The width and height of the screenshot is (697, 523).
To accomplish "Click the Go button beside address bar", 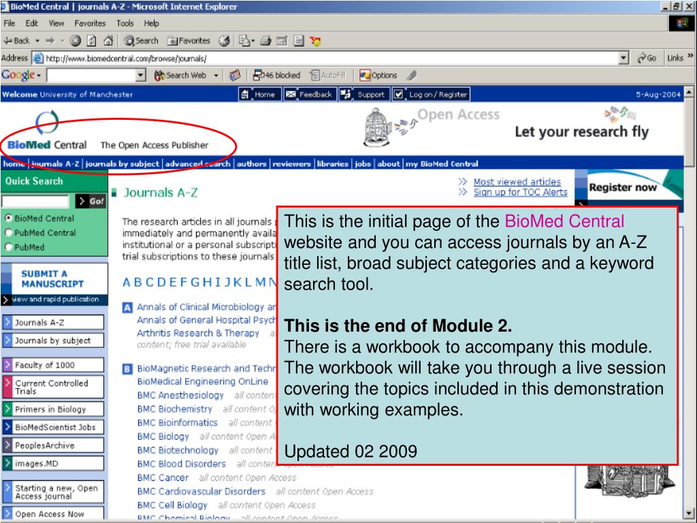I will click(647, 59).
